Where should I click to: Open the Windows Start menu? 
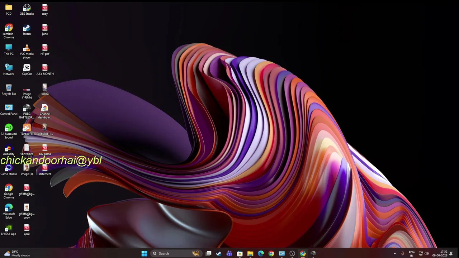(144, 253)
